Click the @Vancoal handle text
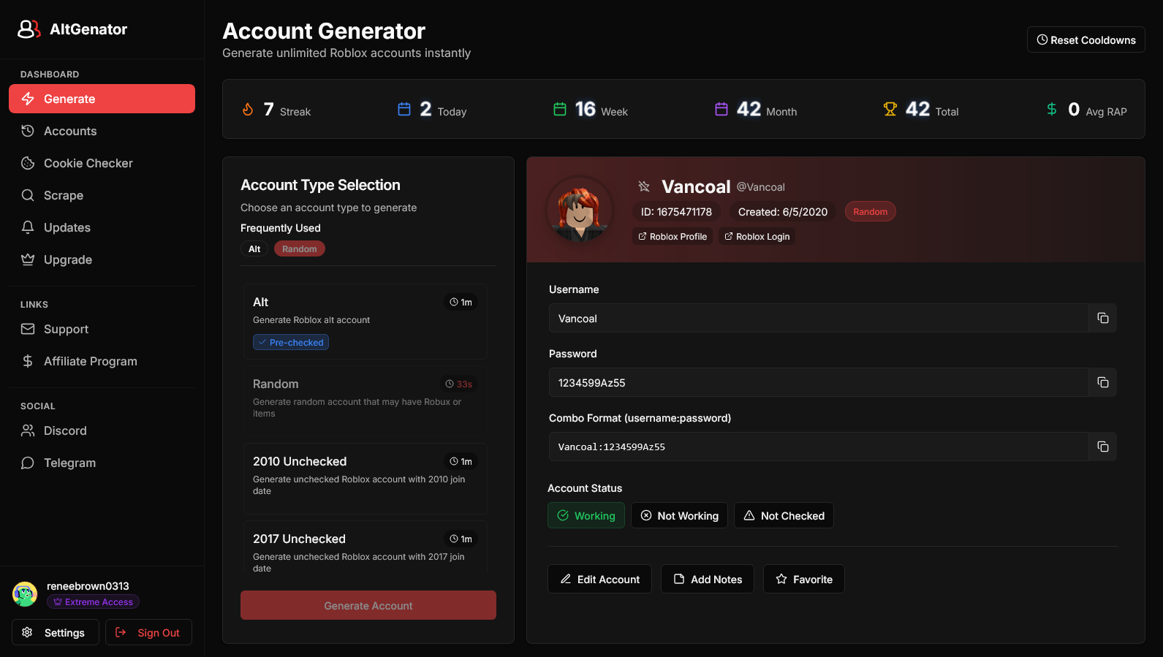Image resolution: width=1163 pixels, height=657 pixels. (x=760, y=187)
